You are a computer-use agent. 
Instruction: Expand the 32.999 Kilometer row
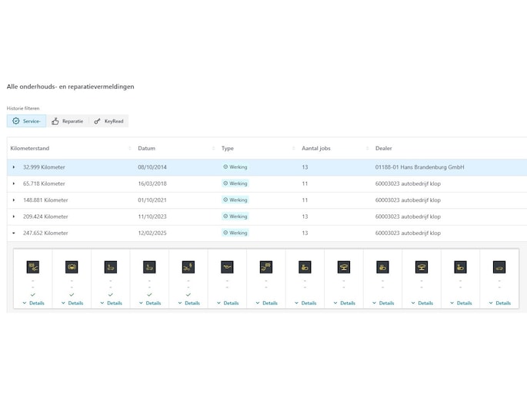click(13, 167)
